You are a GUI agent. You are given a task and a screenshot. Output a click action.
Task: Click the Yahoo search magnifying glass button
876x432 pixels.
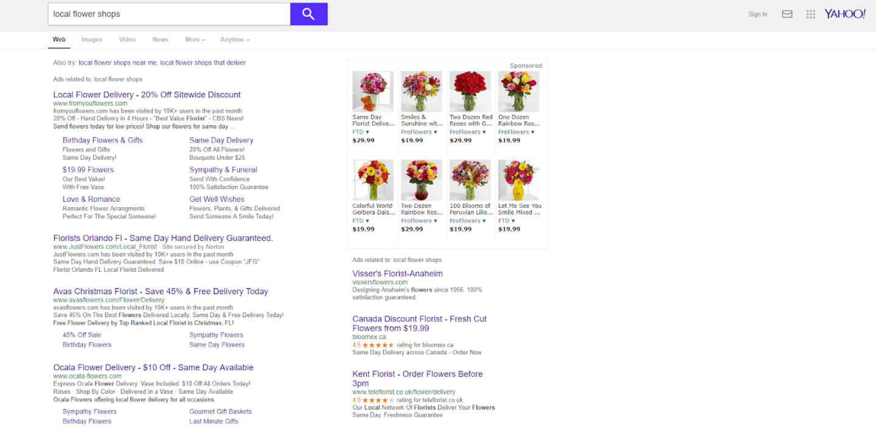tap(308, 13)
